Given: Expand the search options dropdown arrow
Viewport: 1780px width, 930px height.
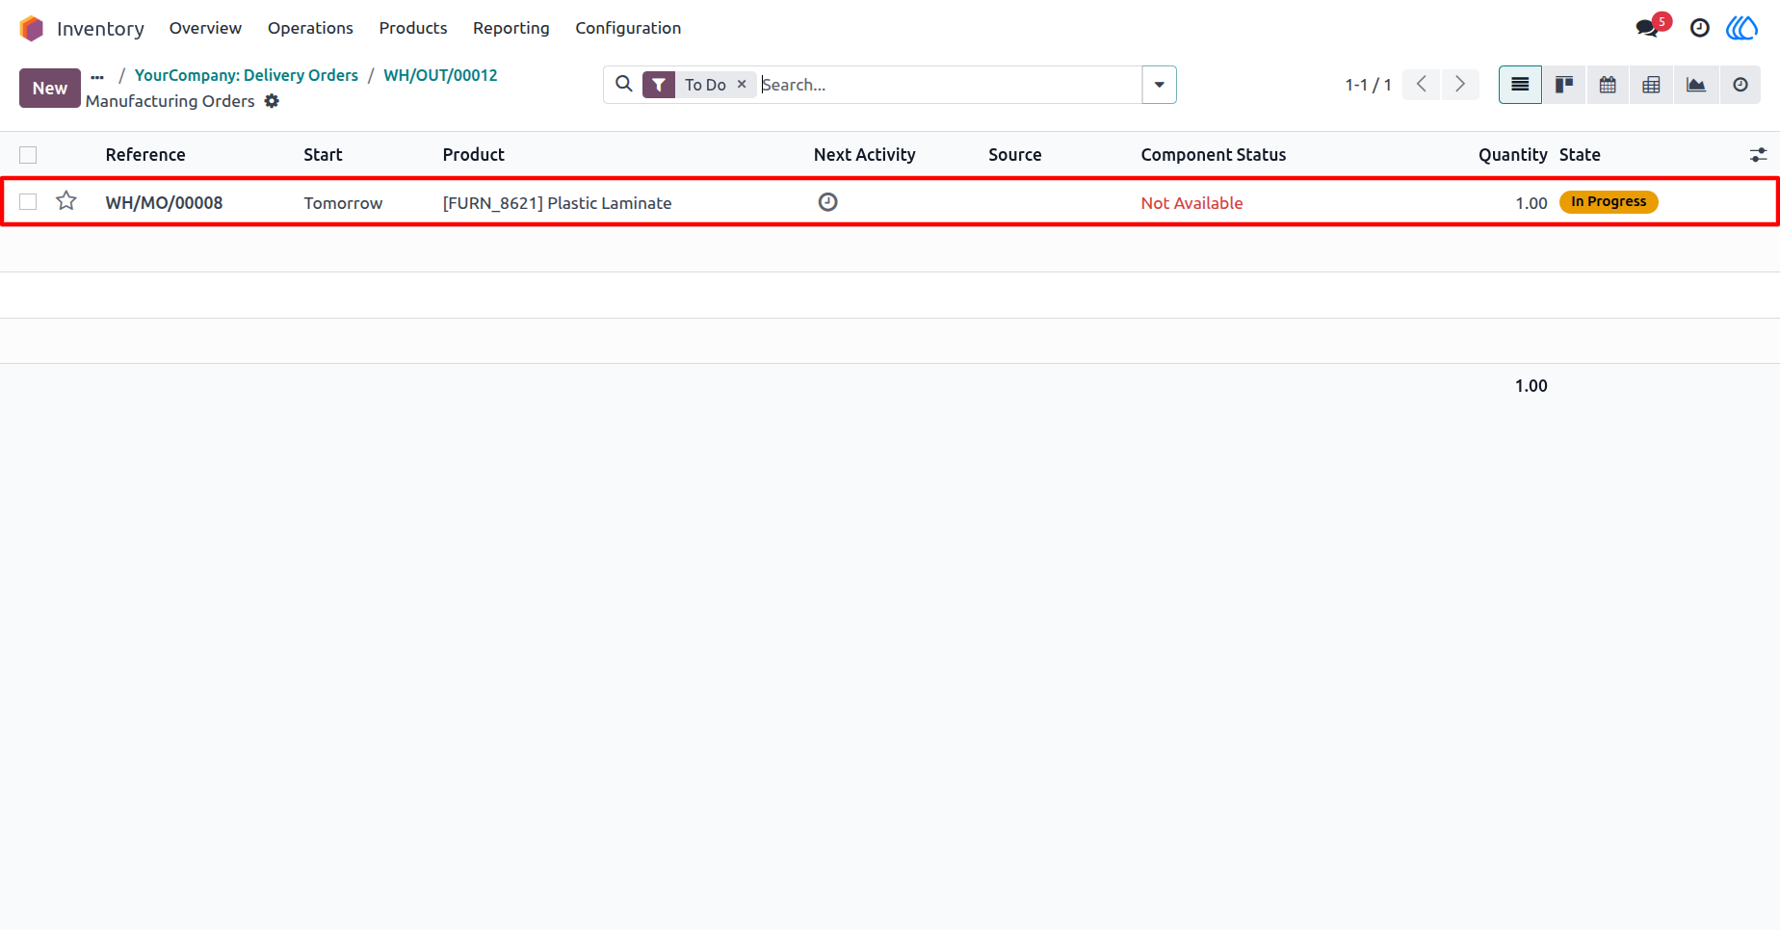Looking at the screenshot, I should click(x=1159, y=85).
